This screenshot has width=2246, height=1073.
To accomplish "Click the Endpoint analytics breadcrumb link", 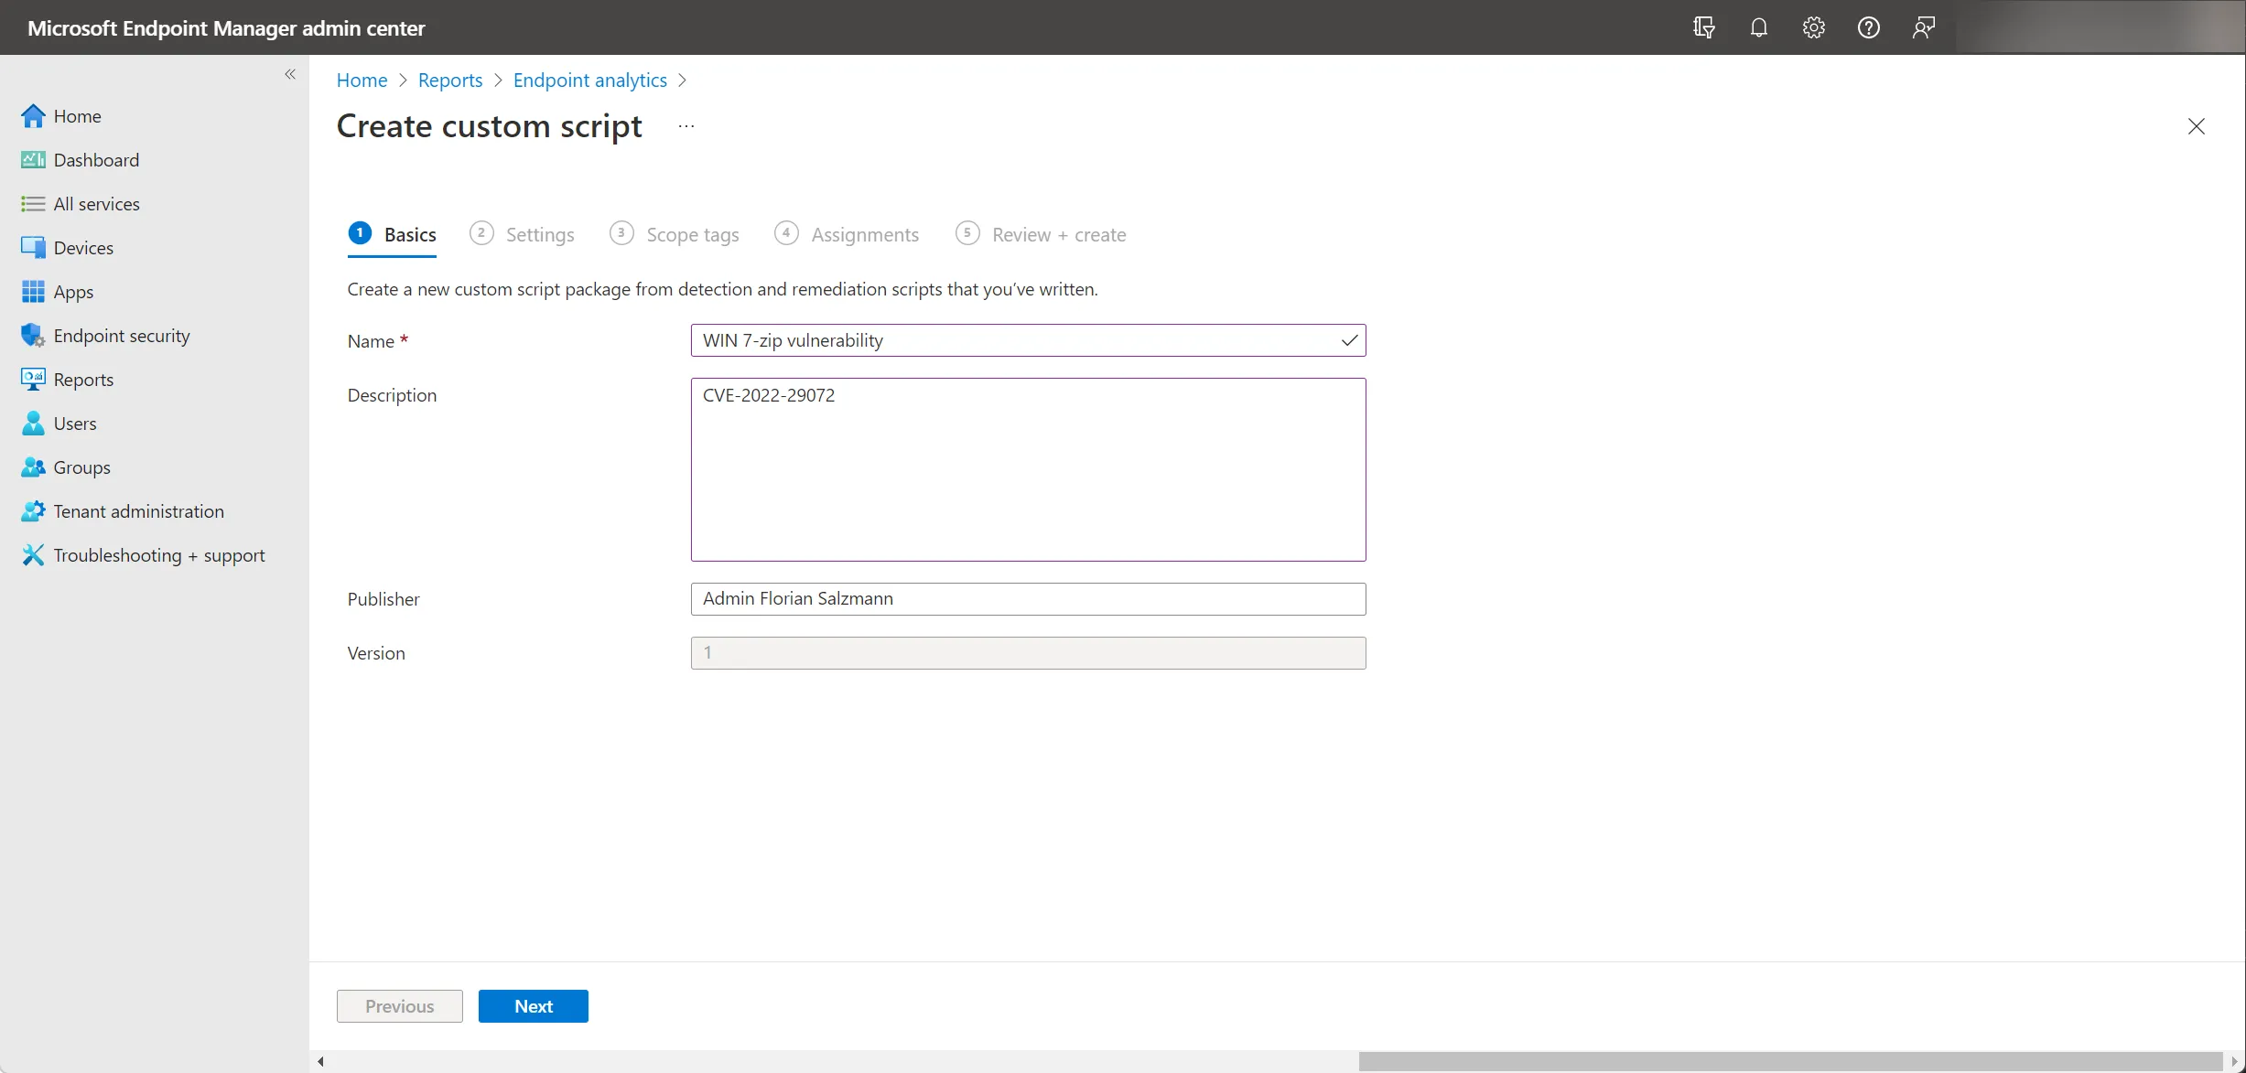I will tap(590, 80).
